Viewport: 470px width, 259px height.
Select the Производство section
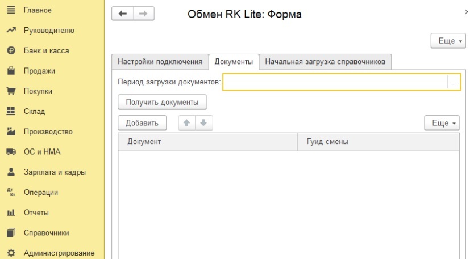click(48, 131)
